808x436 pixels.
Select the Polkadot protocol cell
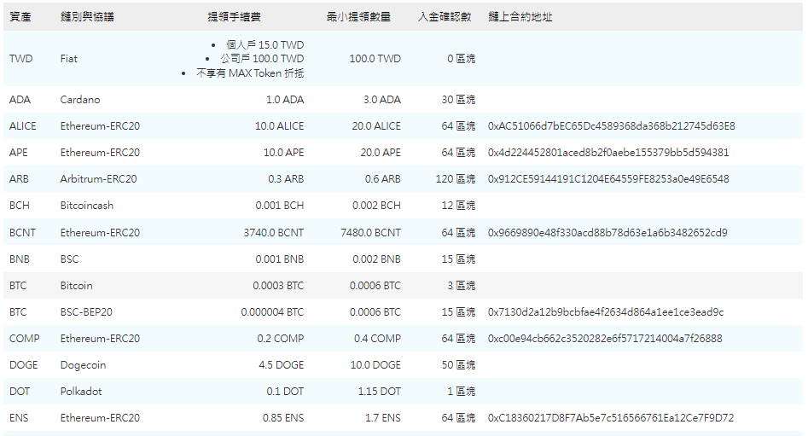coord(81,392)
